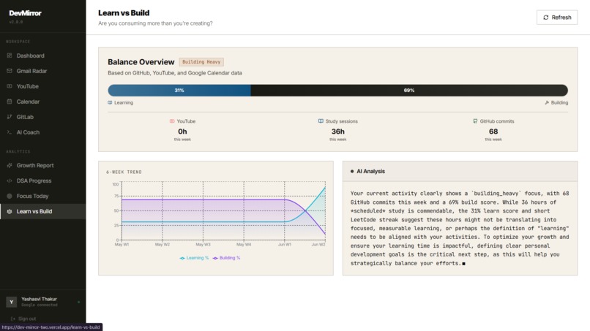
Task: Navigate to GitLab
Action: click(43, 117)
